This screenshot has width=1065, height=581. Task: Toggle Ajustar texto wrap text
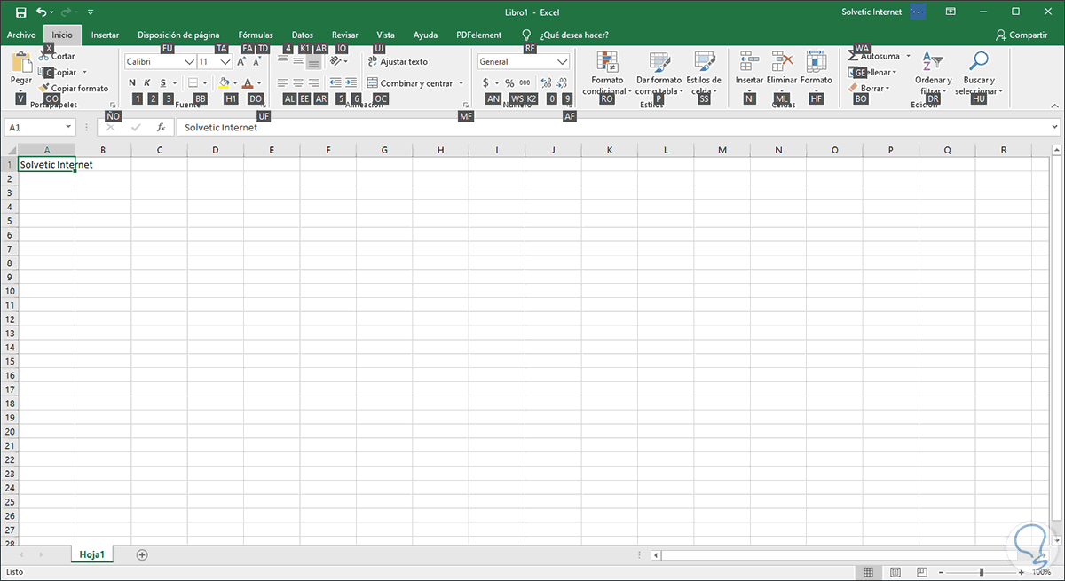[x=398, y=61]
